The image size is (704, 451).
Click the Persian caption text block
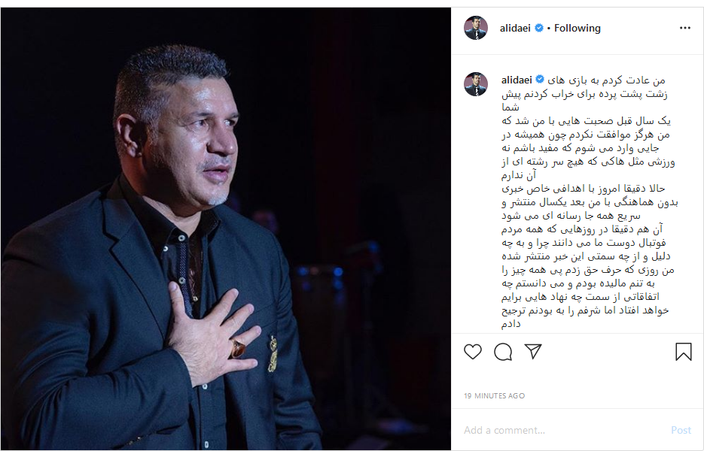point(590,201)
